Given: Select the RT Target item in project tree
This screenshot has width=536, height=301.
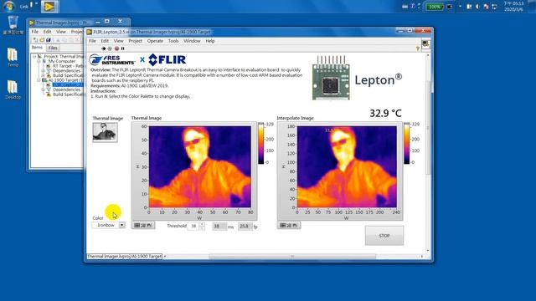Looking at the screenshot, I should point(67,66).
